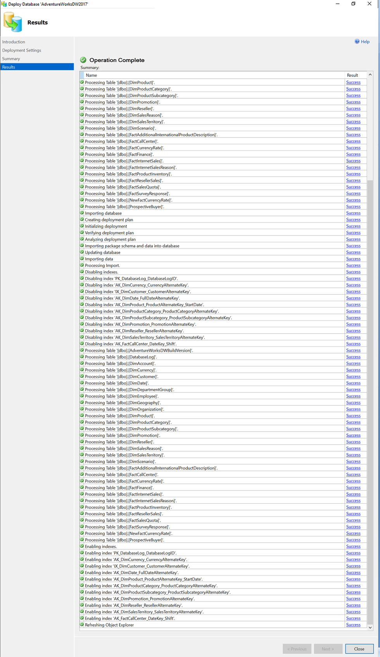Open Success link for Enabling indexes
380x657 pixels.
pos(353,546)
